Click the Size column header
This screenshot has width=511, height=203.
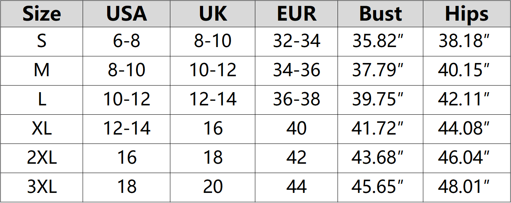tap(42, 14)
